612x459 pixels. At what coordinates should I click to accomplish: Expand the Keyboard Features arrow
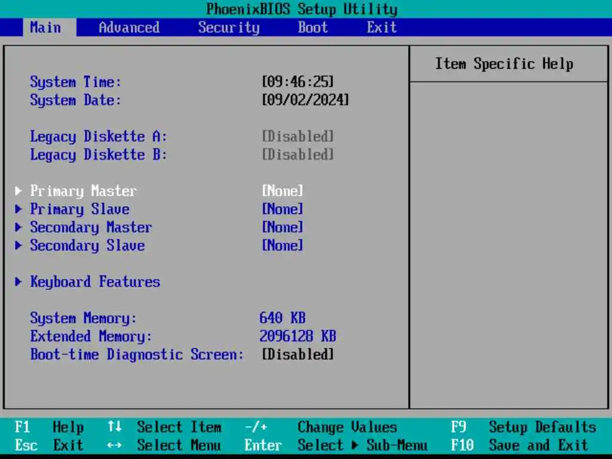click(19, 282)
